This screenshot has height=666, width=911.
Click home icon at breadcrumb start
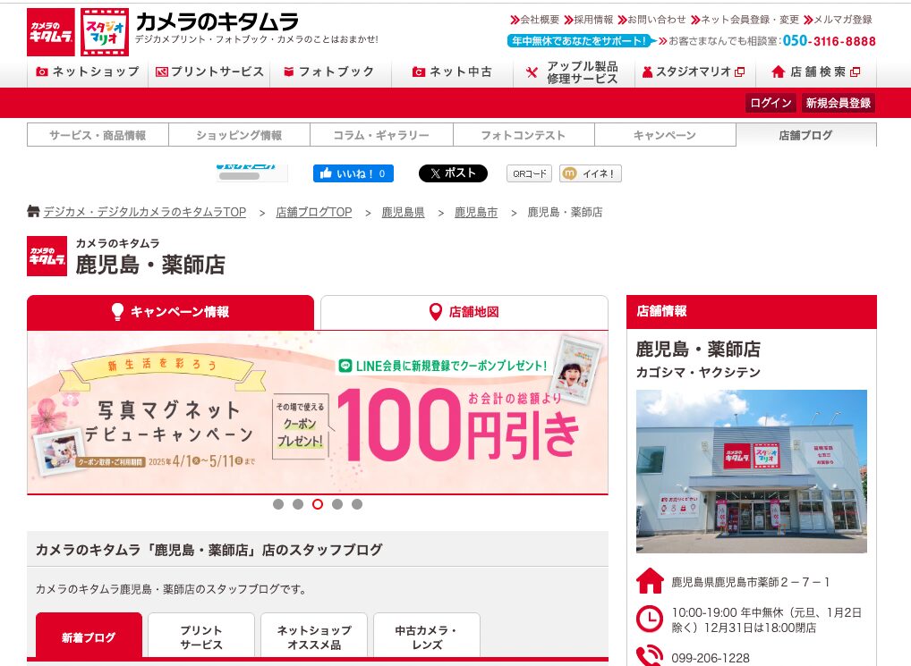coord(33,211)
